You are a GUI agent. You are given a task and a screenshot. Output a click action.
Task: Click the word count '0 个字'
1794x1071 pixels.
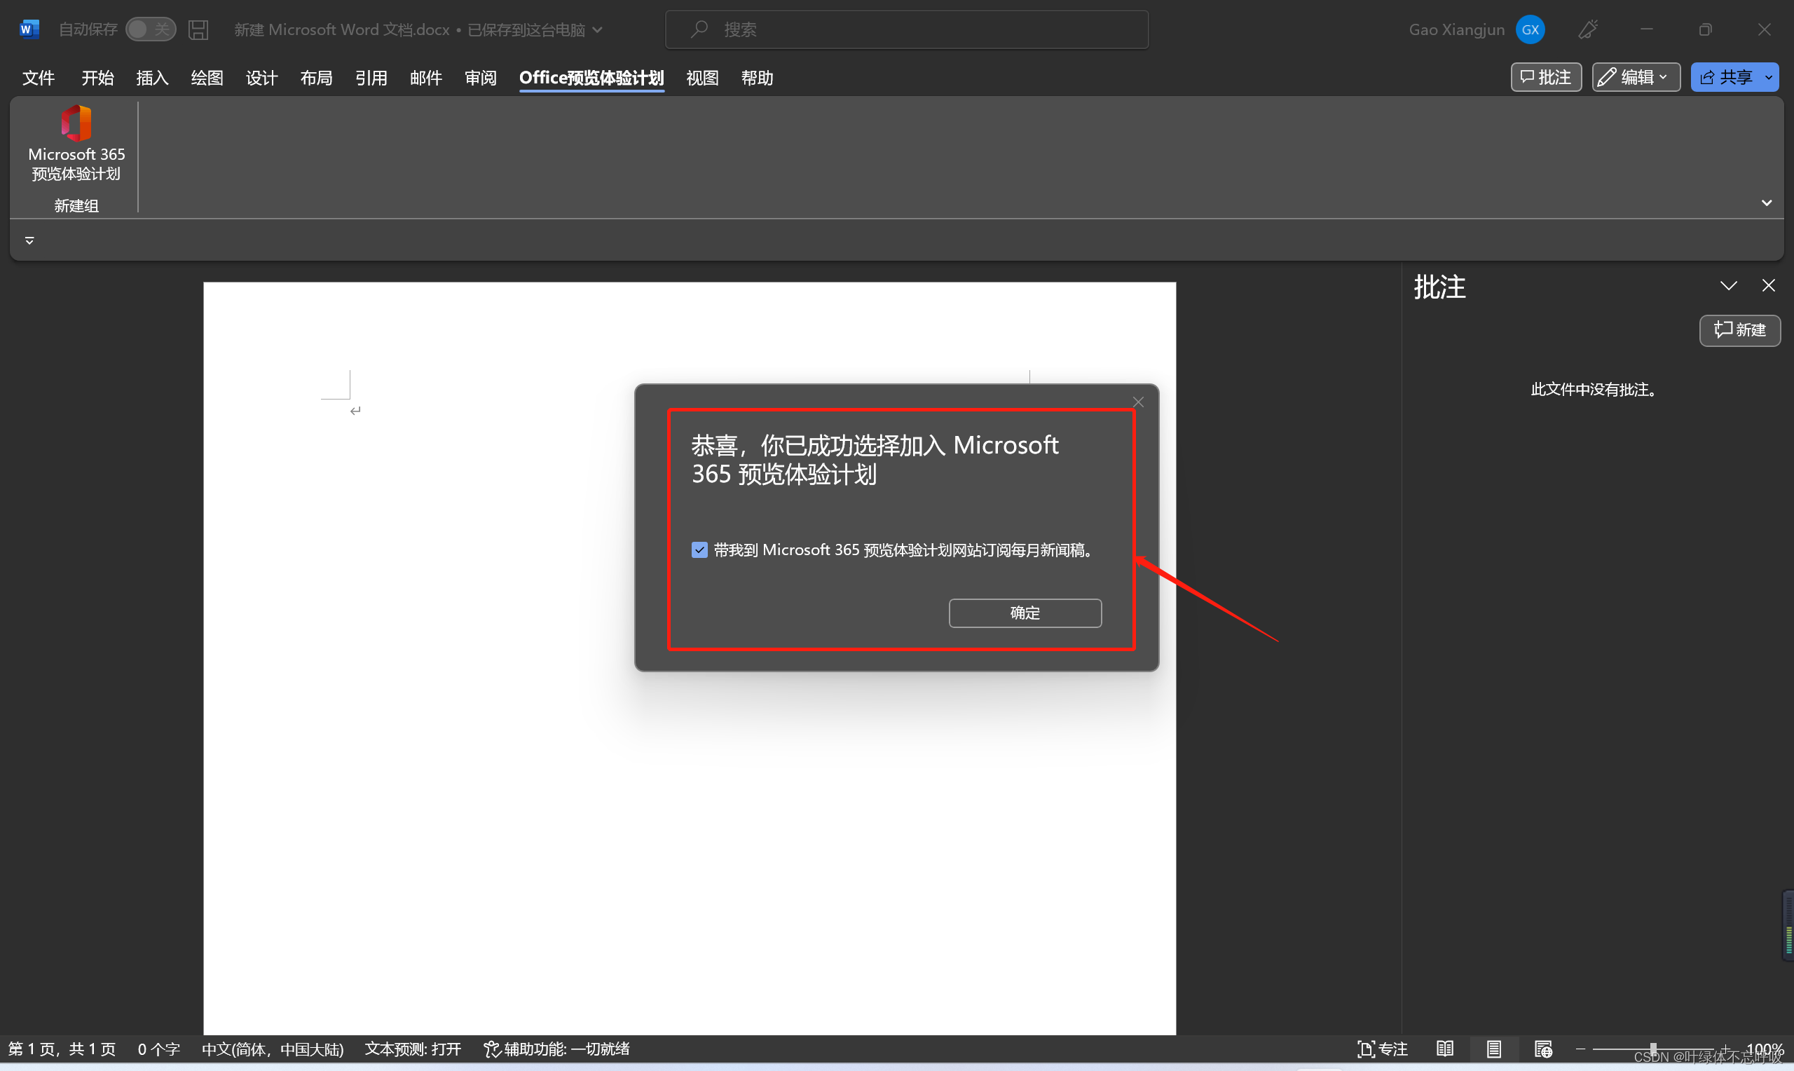point(158,1049)
